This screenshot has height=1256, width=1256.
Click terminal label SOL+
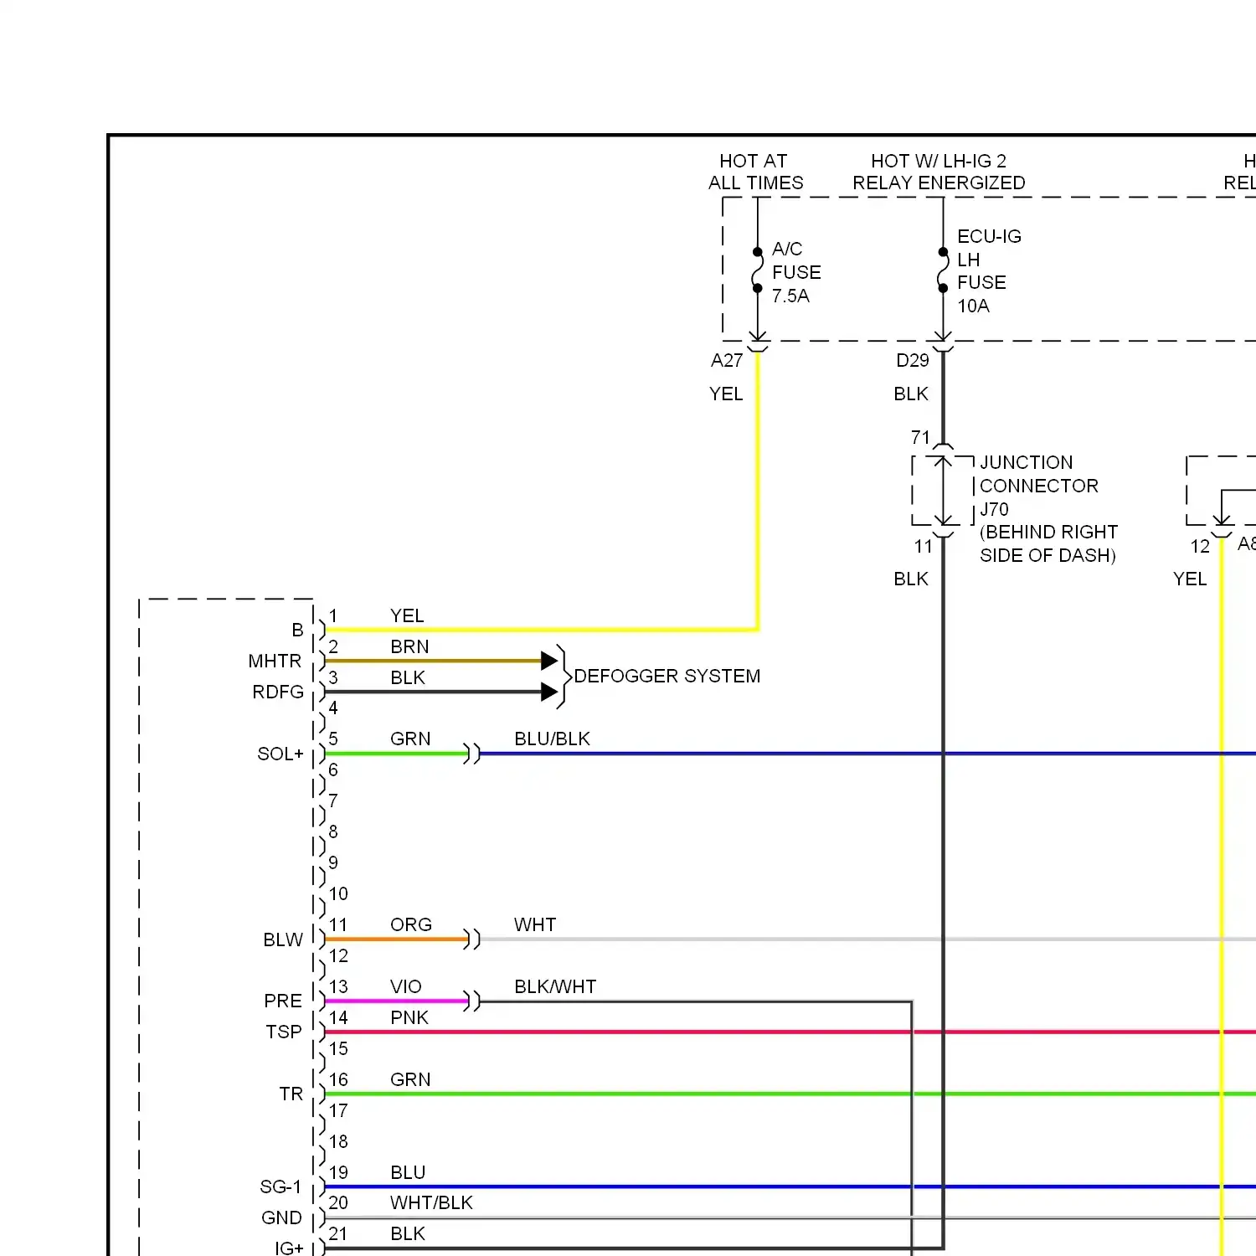click(x=281, y=754)
